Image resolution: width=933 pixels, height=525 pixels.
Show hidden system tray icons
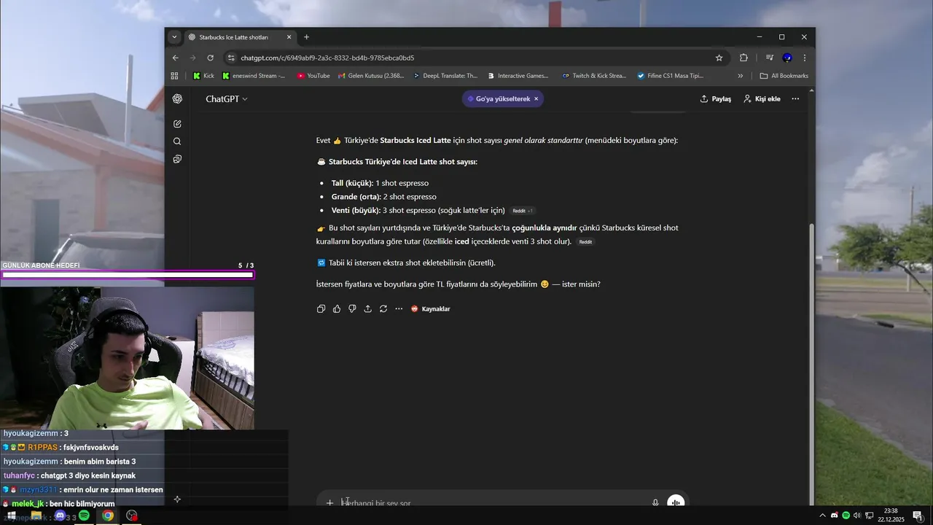point(822,516)
